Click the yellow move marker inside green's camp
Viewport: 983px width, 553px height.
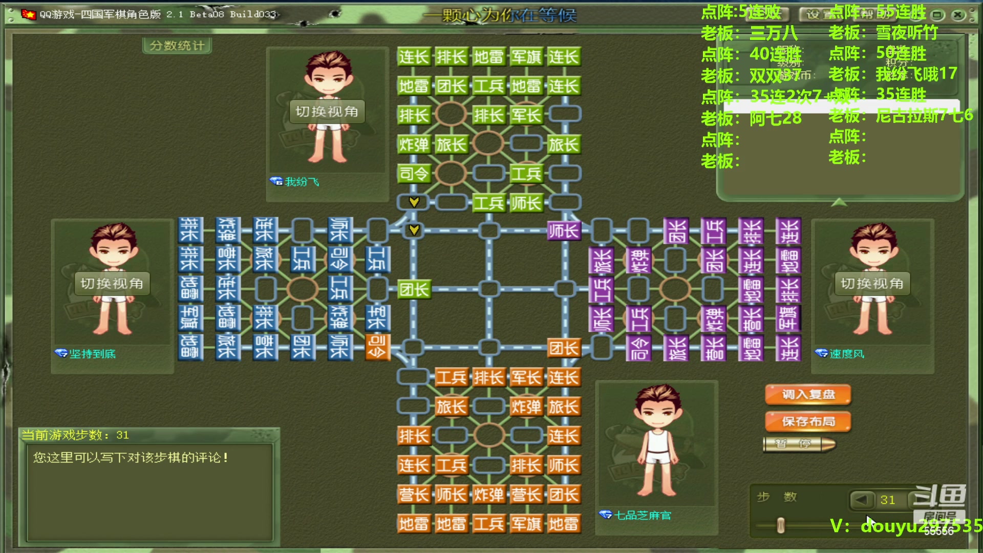414,202
